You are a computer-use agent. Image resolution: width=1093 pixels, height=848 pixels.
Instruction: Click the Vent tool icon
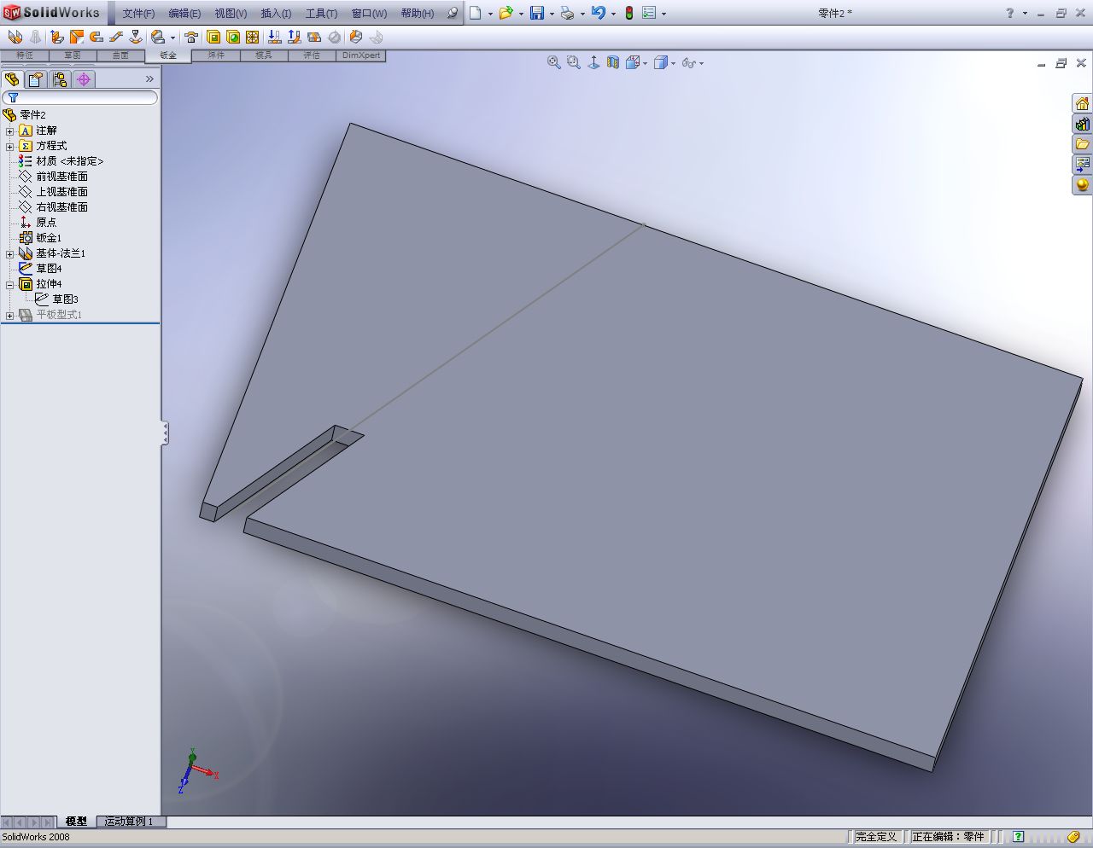(253, 37)
